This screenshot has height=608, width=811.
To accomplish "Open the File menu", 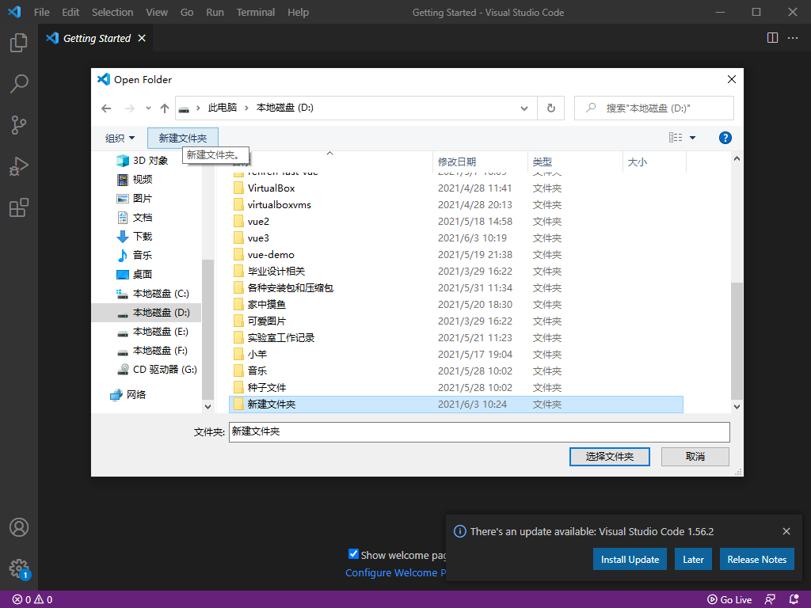I will pyautogui.click(x=41, y=12).
